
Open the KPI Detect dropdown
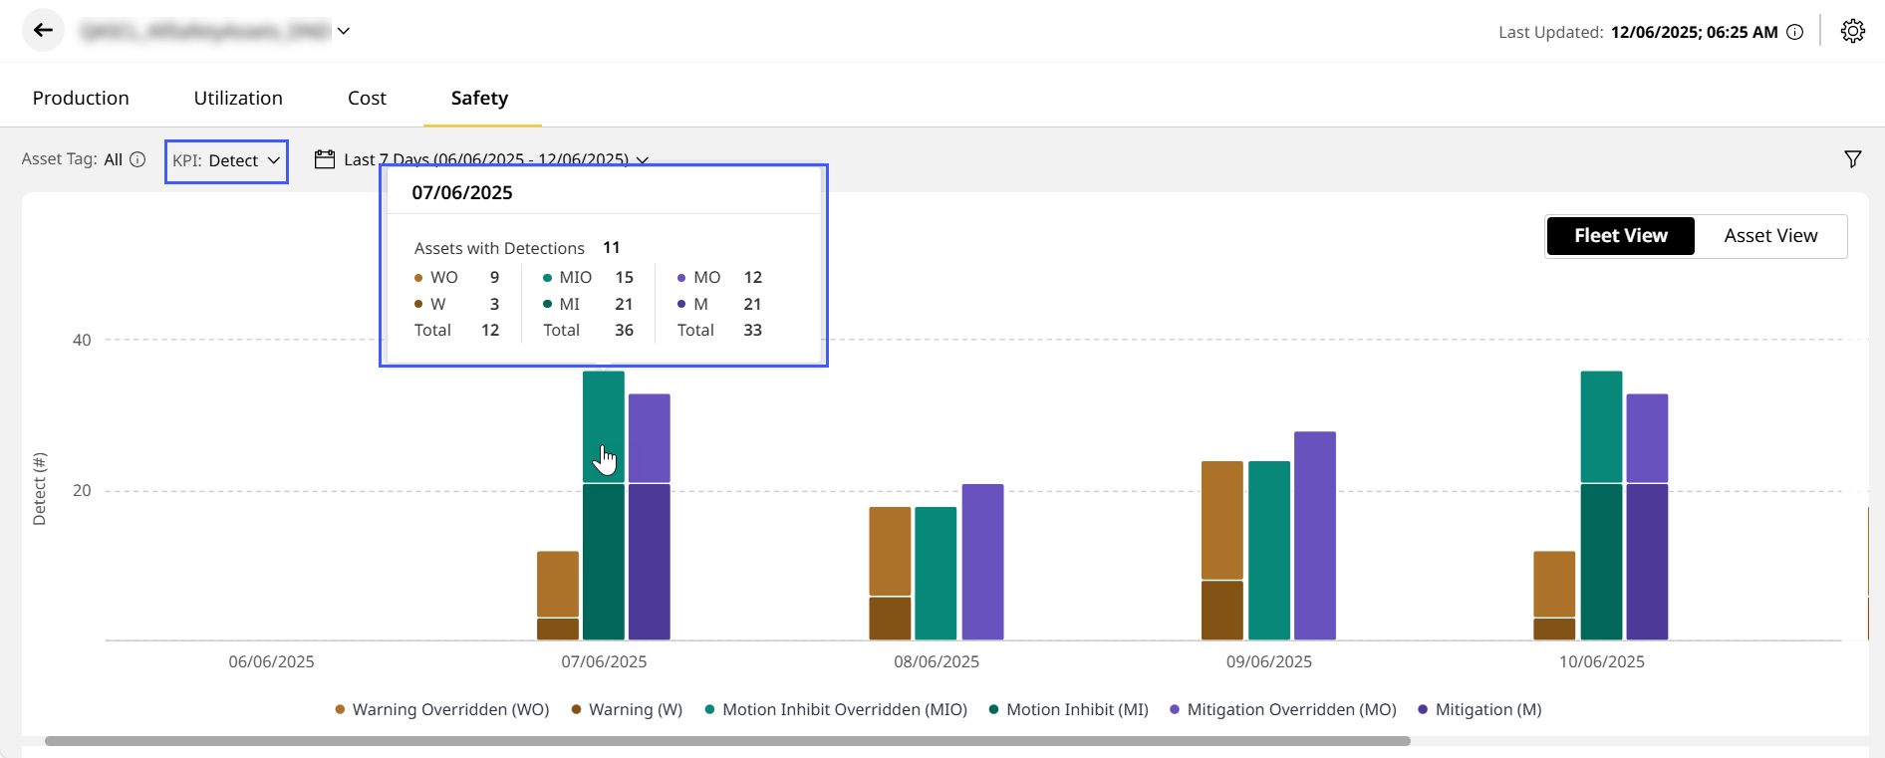click(x=226, y=161)
